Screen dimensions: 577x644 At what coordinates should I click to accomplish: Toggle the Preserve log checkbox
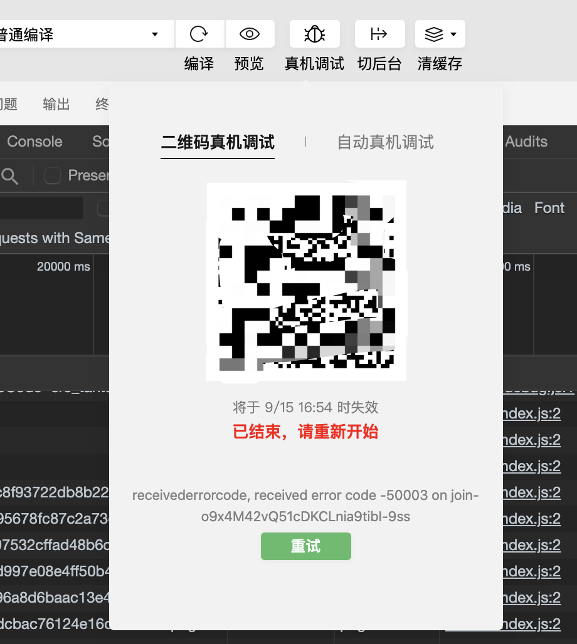(x=53, y=176)
